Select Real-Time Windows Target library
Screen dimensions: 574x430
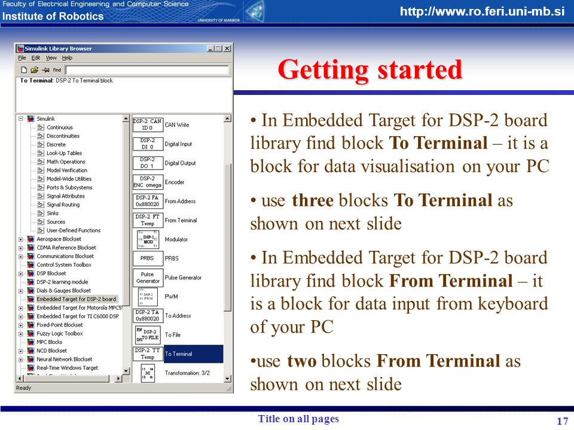[68, 368]
